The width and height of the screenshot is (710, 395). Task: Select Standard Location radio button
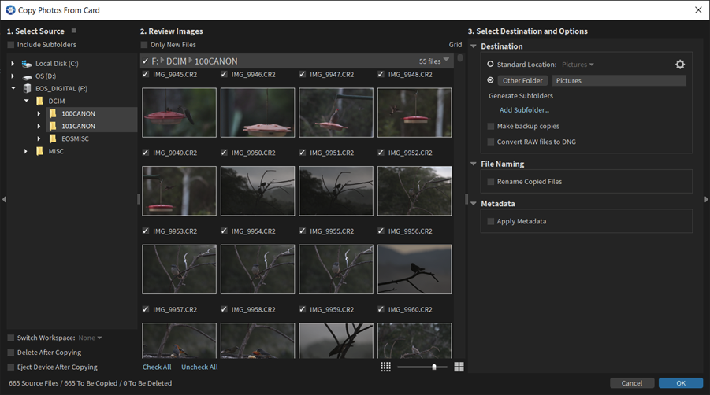pos(490,65)
